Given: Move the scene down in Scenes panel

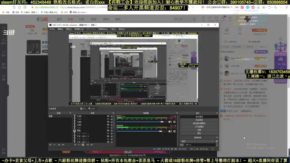Looking at the screenshot, I should 63,145.
